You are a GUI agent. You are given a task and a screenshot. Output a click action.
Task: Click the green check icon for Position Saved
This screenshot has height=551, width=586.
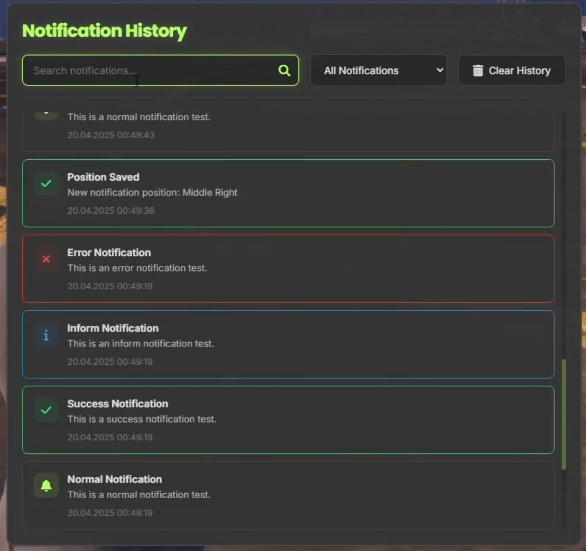[x=46, y=183]
